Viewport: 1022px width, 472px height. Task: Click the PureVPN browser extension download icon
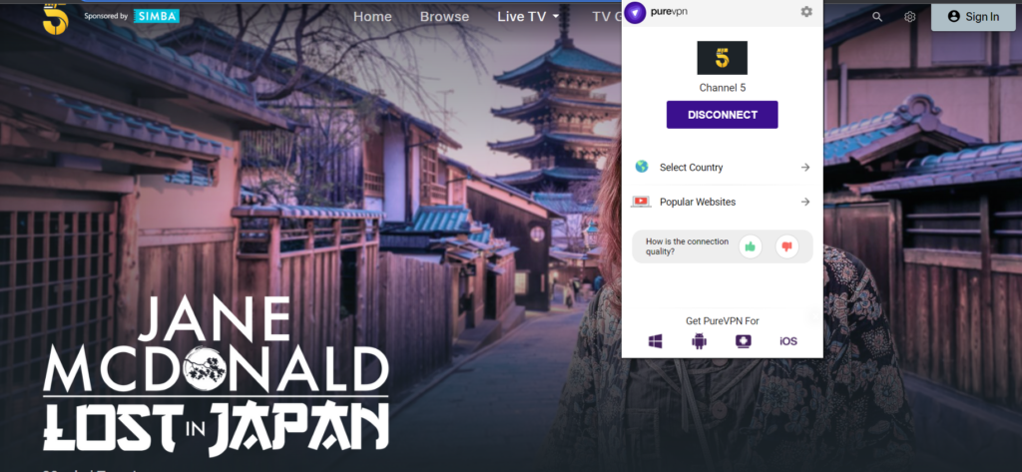[x=743, y=341]
